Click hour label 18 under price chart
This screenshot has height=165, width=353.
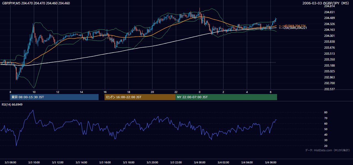129,92
